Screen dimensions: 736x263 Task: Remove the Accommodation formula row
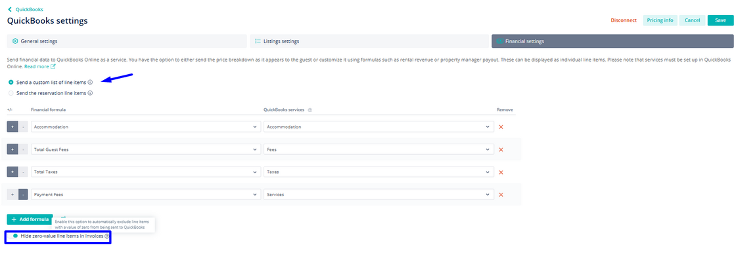501,127
